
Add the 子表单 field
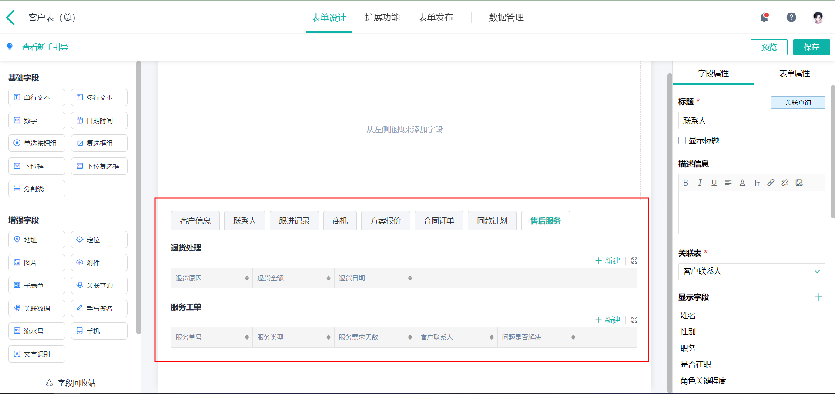click(37, 285)
